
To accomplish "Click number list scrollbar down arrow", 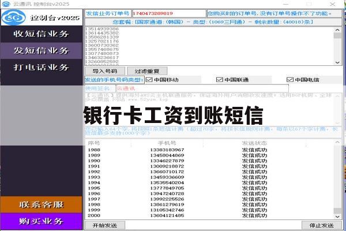I will 337,62.
